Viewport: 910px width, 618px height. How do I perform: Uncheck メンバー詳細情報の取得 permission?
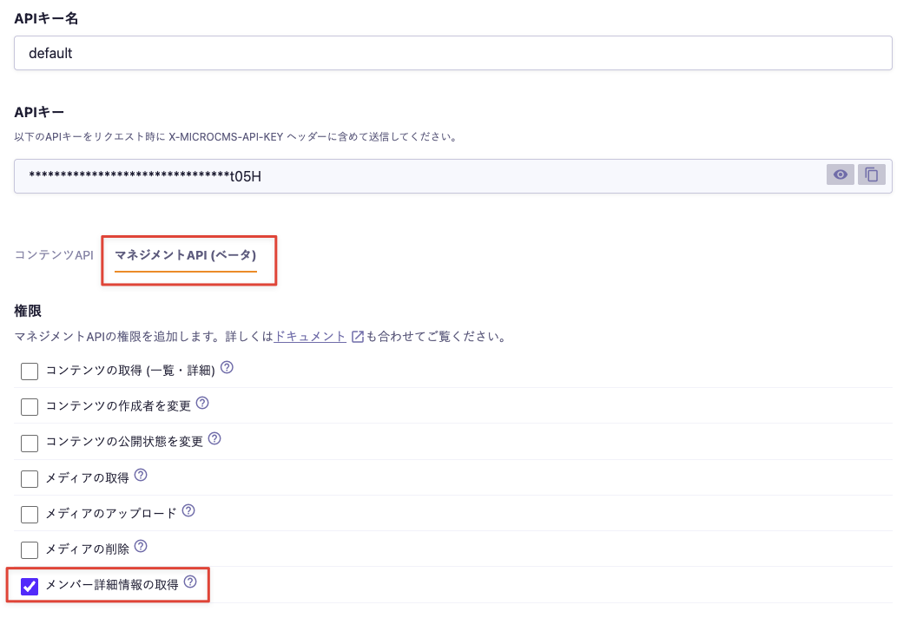point(29,587)
